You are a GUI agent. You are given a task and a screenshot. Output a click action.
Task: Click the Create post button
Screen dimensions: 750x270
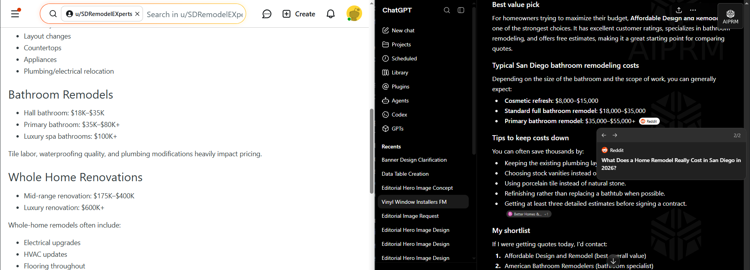299,14
